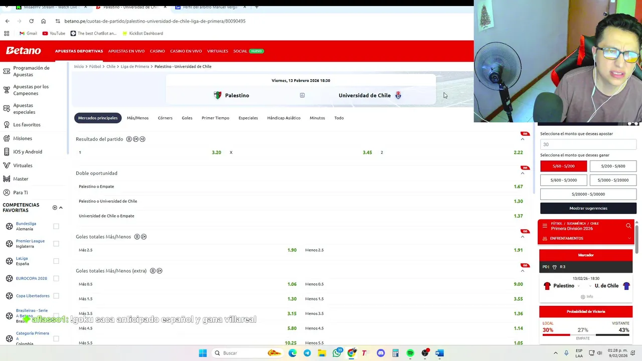
Task: Click the bet amount input field
Action: click(x=588, y=144)
